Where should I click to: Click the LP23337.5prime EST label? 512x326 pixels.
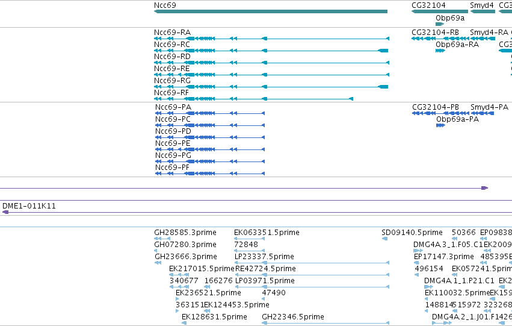tap(265, 257)
